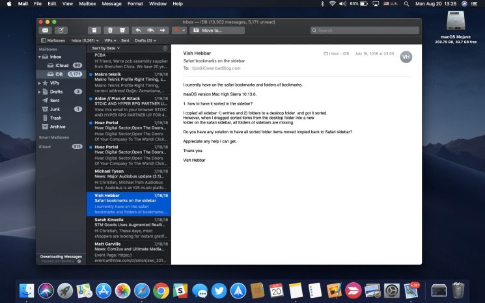This screenshot has width=485, height=303.
Task: Open Wi-Fi status menu
Action: 333,4
